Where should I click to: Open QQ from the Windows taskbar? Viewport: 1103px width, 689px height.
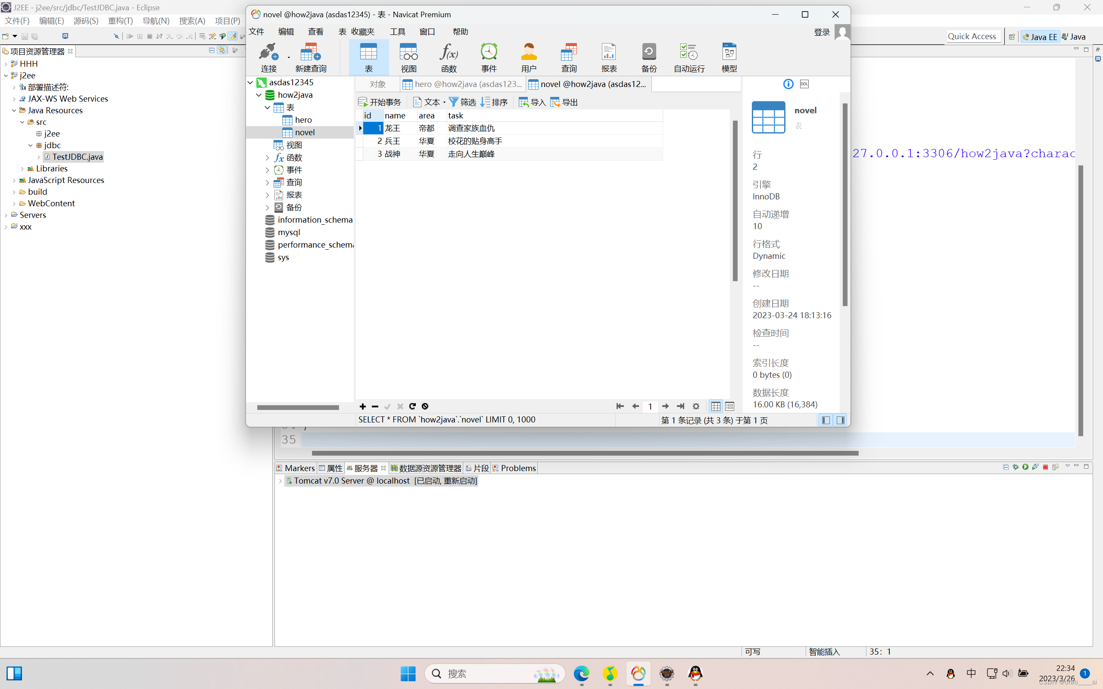(x=695, y=673)
